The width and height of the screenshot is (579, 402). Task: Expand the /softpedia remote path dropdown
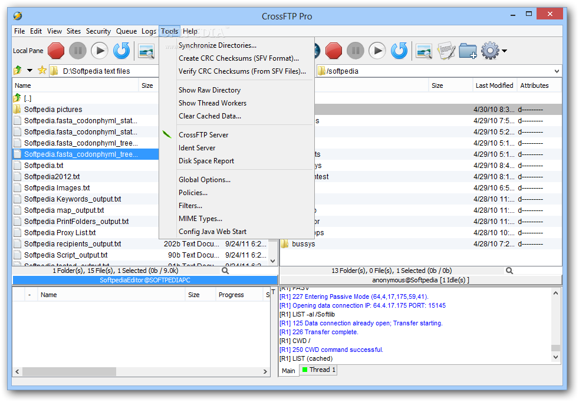tap(557, 71)
